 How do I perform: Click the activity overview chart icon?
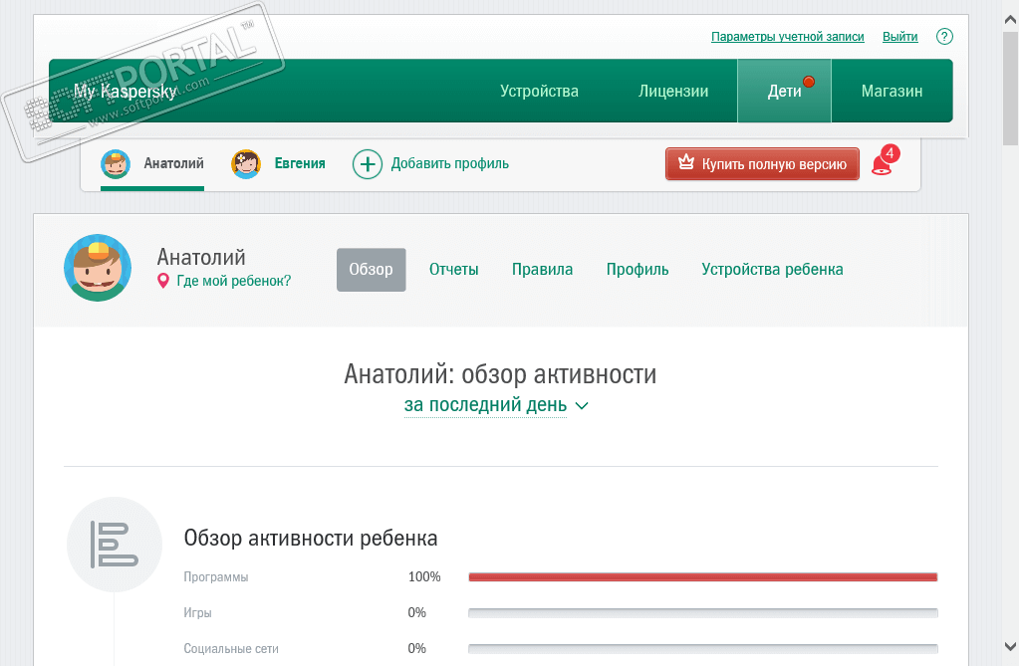115,545
